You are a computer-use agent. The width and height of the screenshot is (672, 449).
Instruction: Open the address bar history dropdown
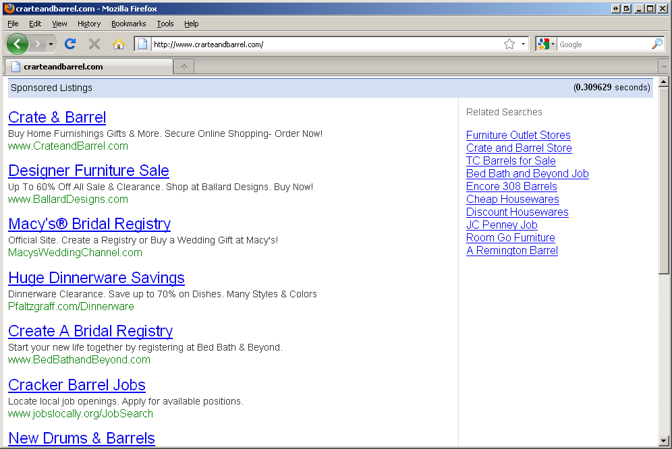(x=523, y=44)
